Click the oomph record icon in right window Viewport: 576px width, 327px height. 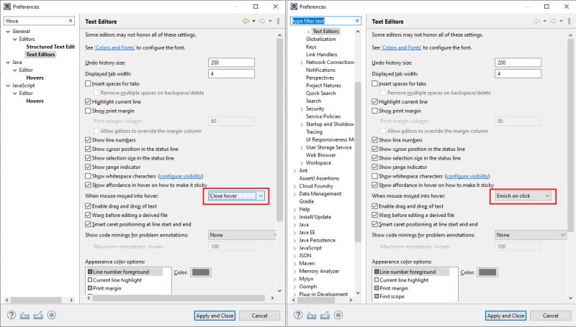pyautogui.click(x=338, y=315)
